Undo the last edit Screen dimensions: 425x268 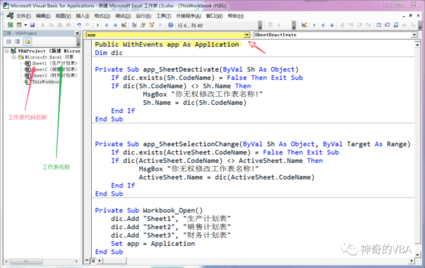click(x=79, y=25)
